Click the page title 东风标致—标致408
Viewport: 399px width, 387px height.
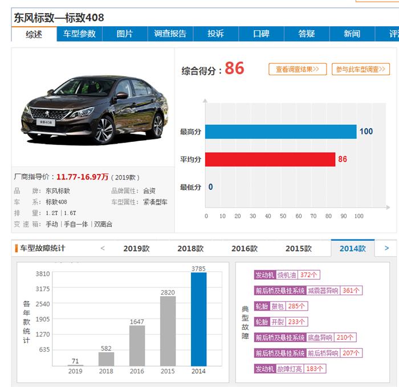(59, 18)
